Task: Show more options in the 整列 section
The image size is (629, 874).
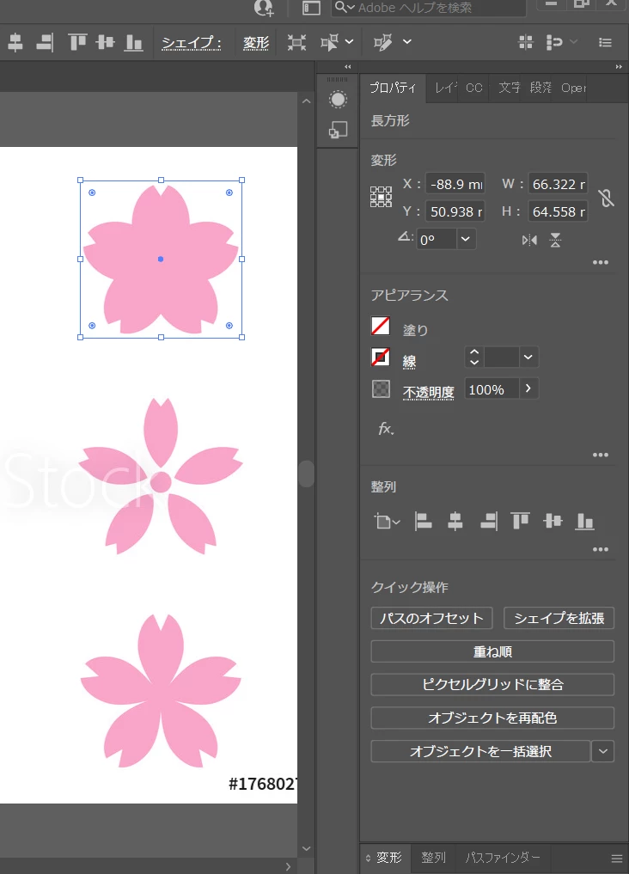Action: (x=600, y=550)
